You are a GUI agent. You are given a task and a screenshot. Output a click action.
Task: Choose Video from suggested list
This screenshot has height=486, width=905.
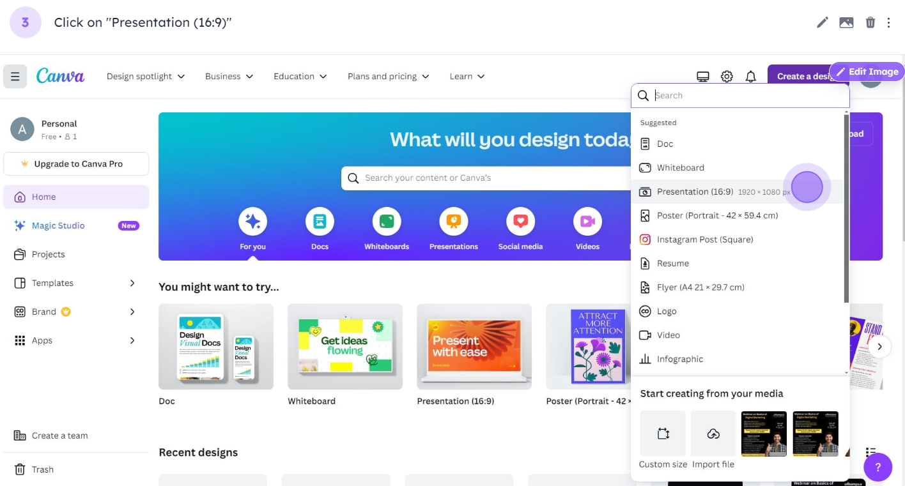737,335
